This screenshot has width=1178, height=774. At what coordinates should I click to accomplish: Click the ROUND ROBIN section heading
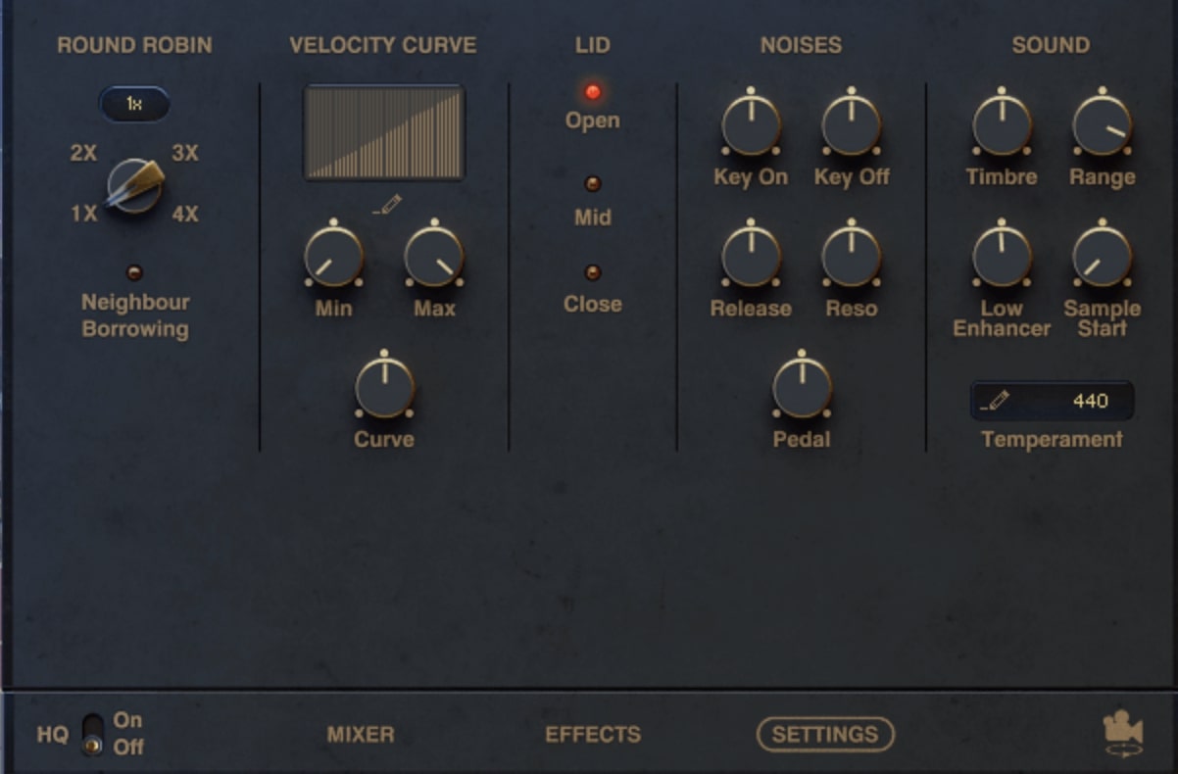(134, 45)
